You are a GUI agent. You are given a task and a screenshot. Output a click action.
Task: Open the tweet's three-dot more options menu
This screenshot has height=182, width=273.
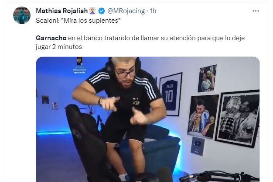pyautogui.click(x=256, y=11)
